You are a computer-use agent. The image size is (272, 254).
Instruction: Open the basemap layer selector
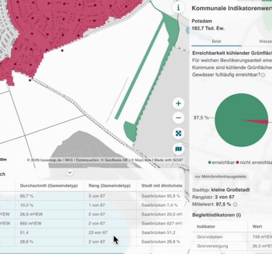click(x=178, y=149)
